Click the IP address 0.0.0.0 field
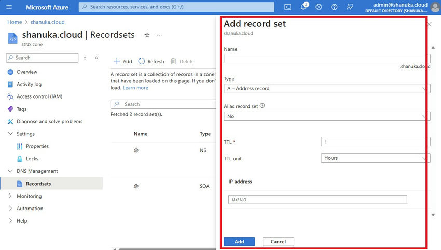This screenshot has width=441, height=250. pos(318,199)
